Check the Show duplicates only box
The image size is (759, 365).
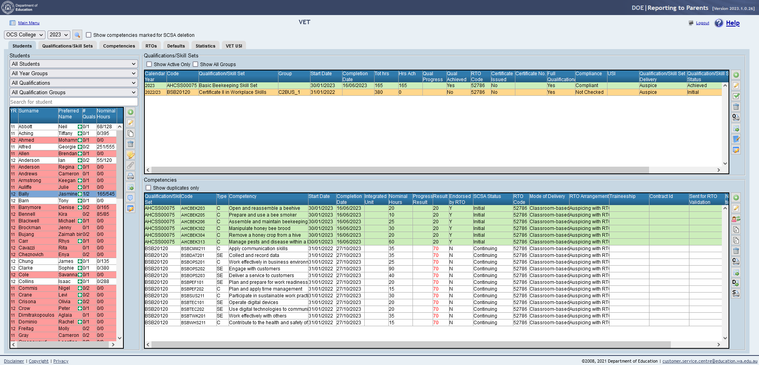click(148, 188)
